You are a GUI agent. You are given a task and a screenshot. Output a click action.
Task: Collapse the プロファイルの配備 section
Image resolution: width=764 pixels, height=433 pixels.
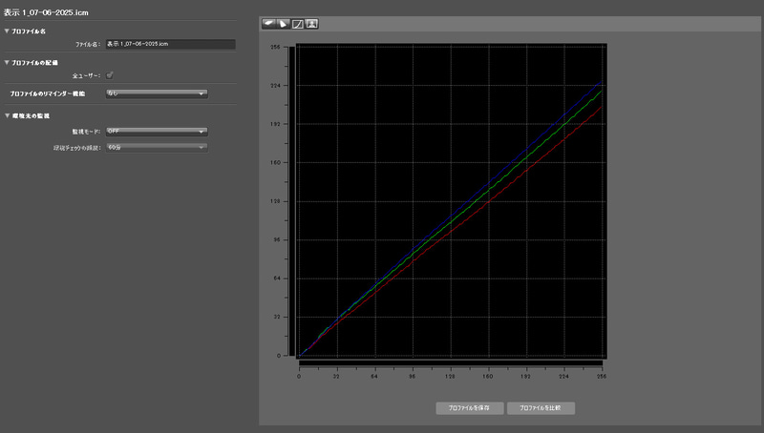pyautogui.click(x=7, y=63)
